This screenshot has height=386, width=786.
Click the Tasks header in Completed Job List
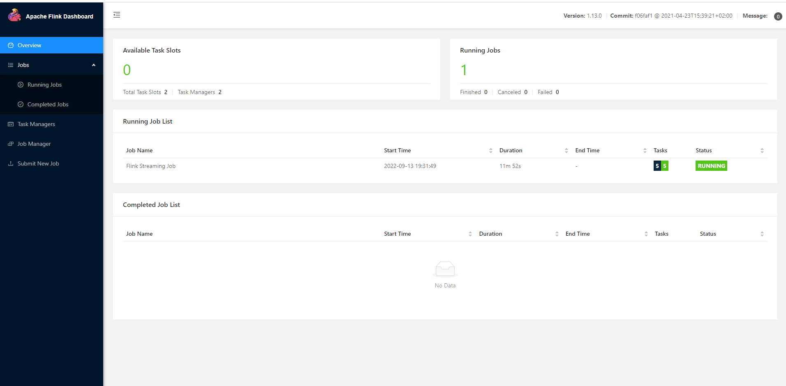[x=661, y=234]
